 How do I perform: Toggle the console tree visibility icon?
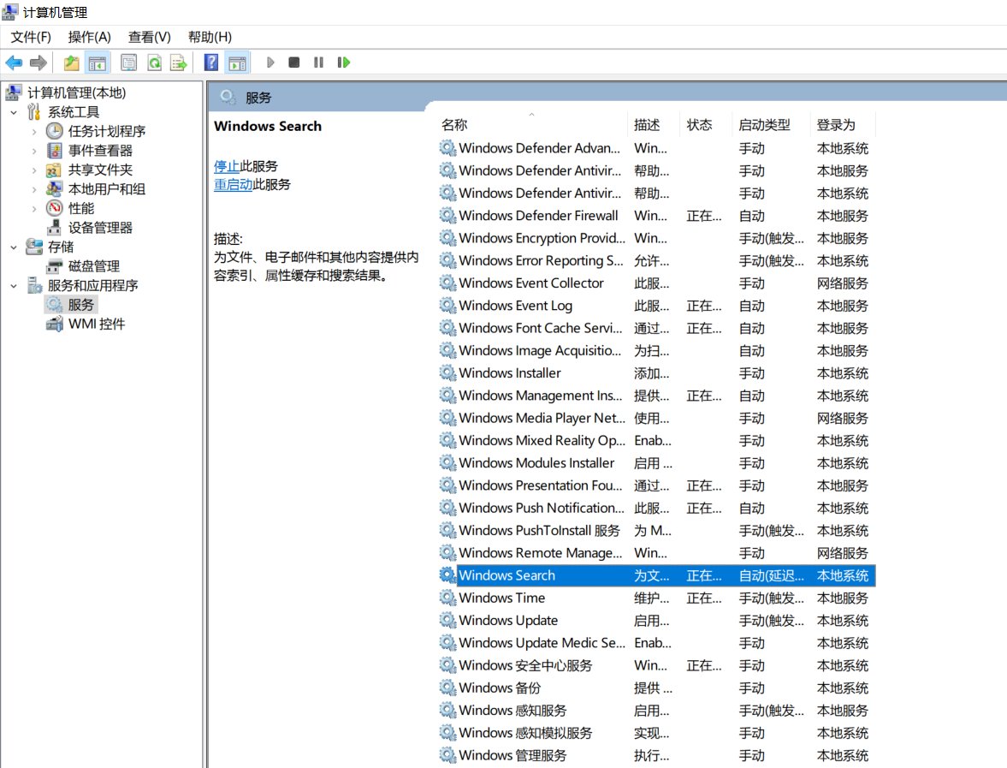coord(98,62)
